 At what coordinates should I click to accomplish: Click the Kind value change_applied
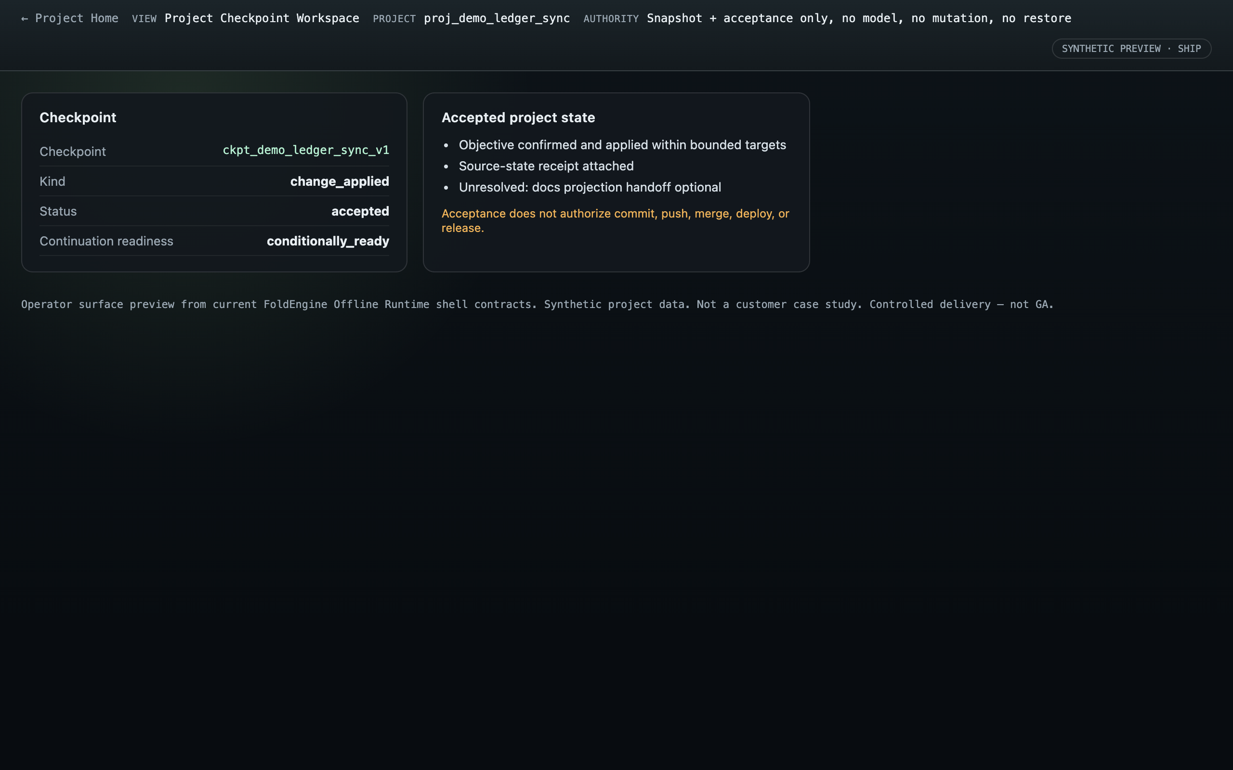340,181
